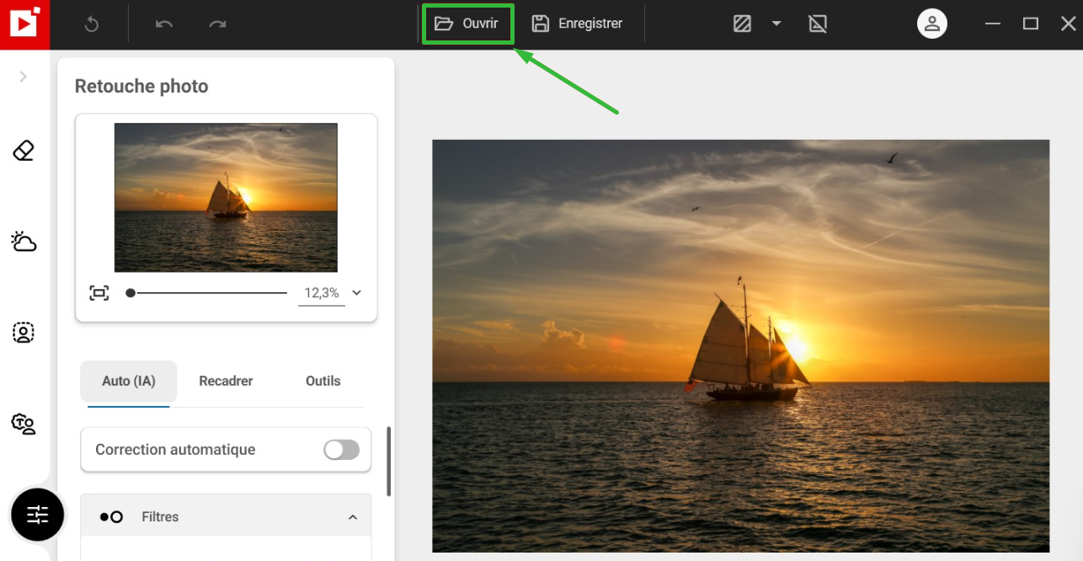Switch to the Outils tab
Screen dimensions: 1083x561
tap(323, 381)
